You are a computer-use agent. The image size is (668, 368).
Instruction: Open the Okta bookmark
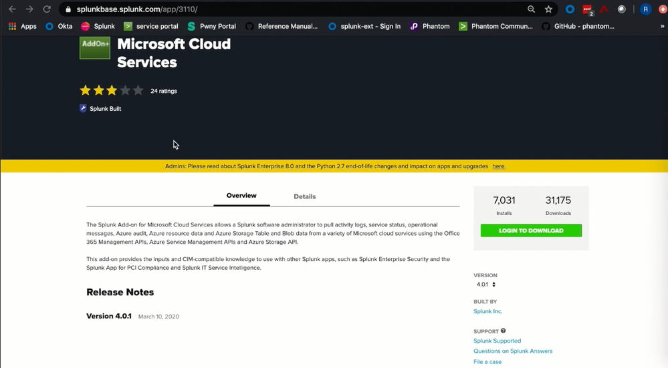click(59, 26)
